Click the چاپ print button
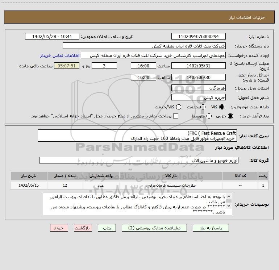Image resolution: width=279 pixels, height=270 pixels. 107,228
